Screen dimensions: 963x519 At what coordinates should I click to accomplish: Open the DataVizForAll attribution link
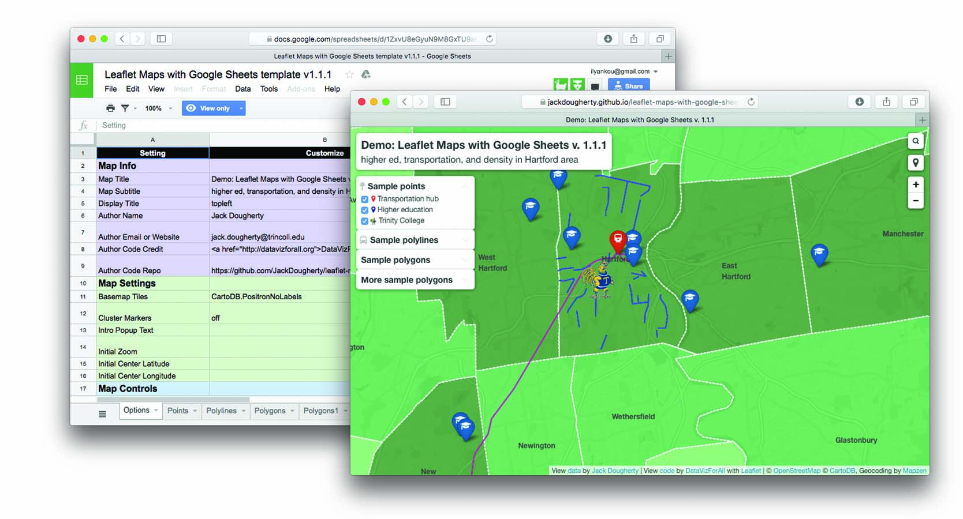pos(705,471)
